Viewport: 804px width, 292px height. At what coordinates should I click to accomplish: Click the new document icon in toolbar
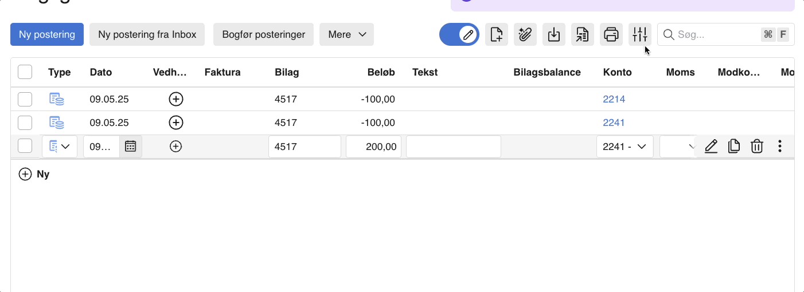(497, 34)
